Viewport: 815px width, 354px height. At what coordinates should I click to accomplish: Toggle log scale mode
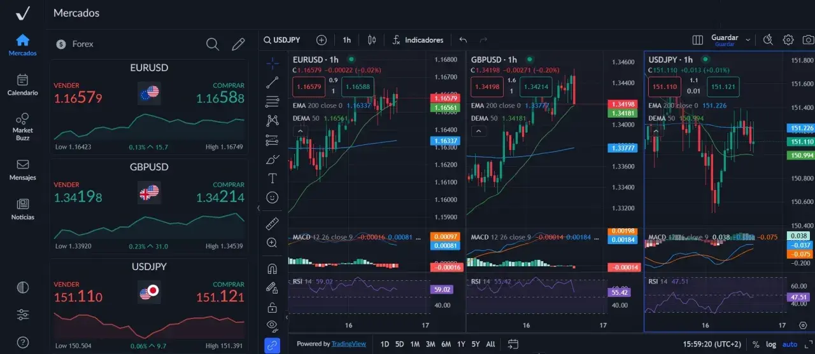click(771, 344)
